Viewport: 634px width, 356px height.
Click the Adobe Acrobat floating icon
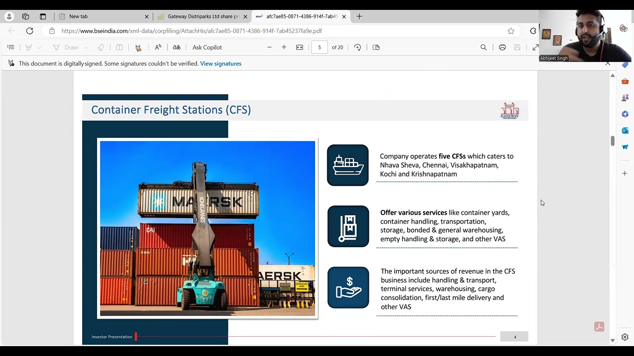[x=599, y=327]
